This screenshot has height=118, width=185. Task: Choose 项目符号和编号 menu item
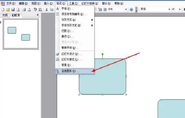[75, 14]
